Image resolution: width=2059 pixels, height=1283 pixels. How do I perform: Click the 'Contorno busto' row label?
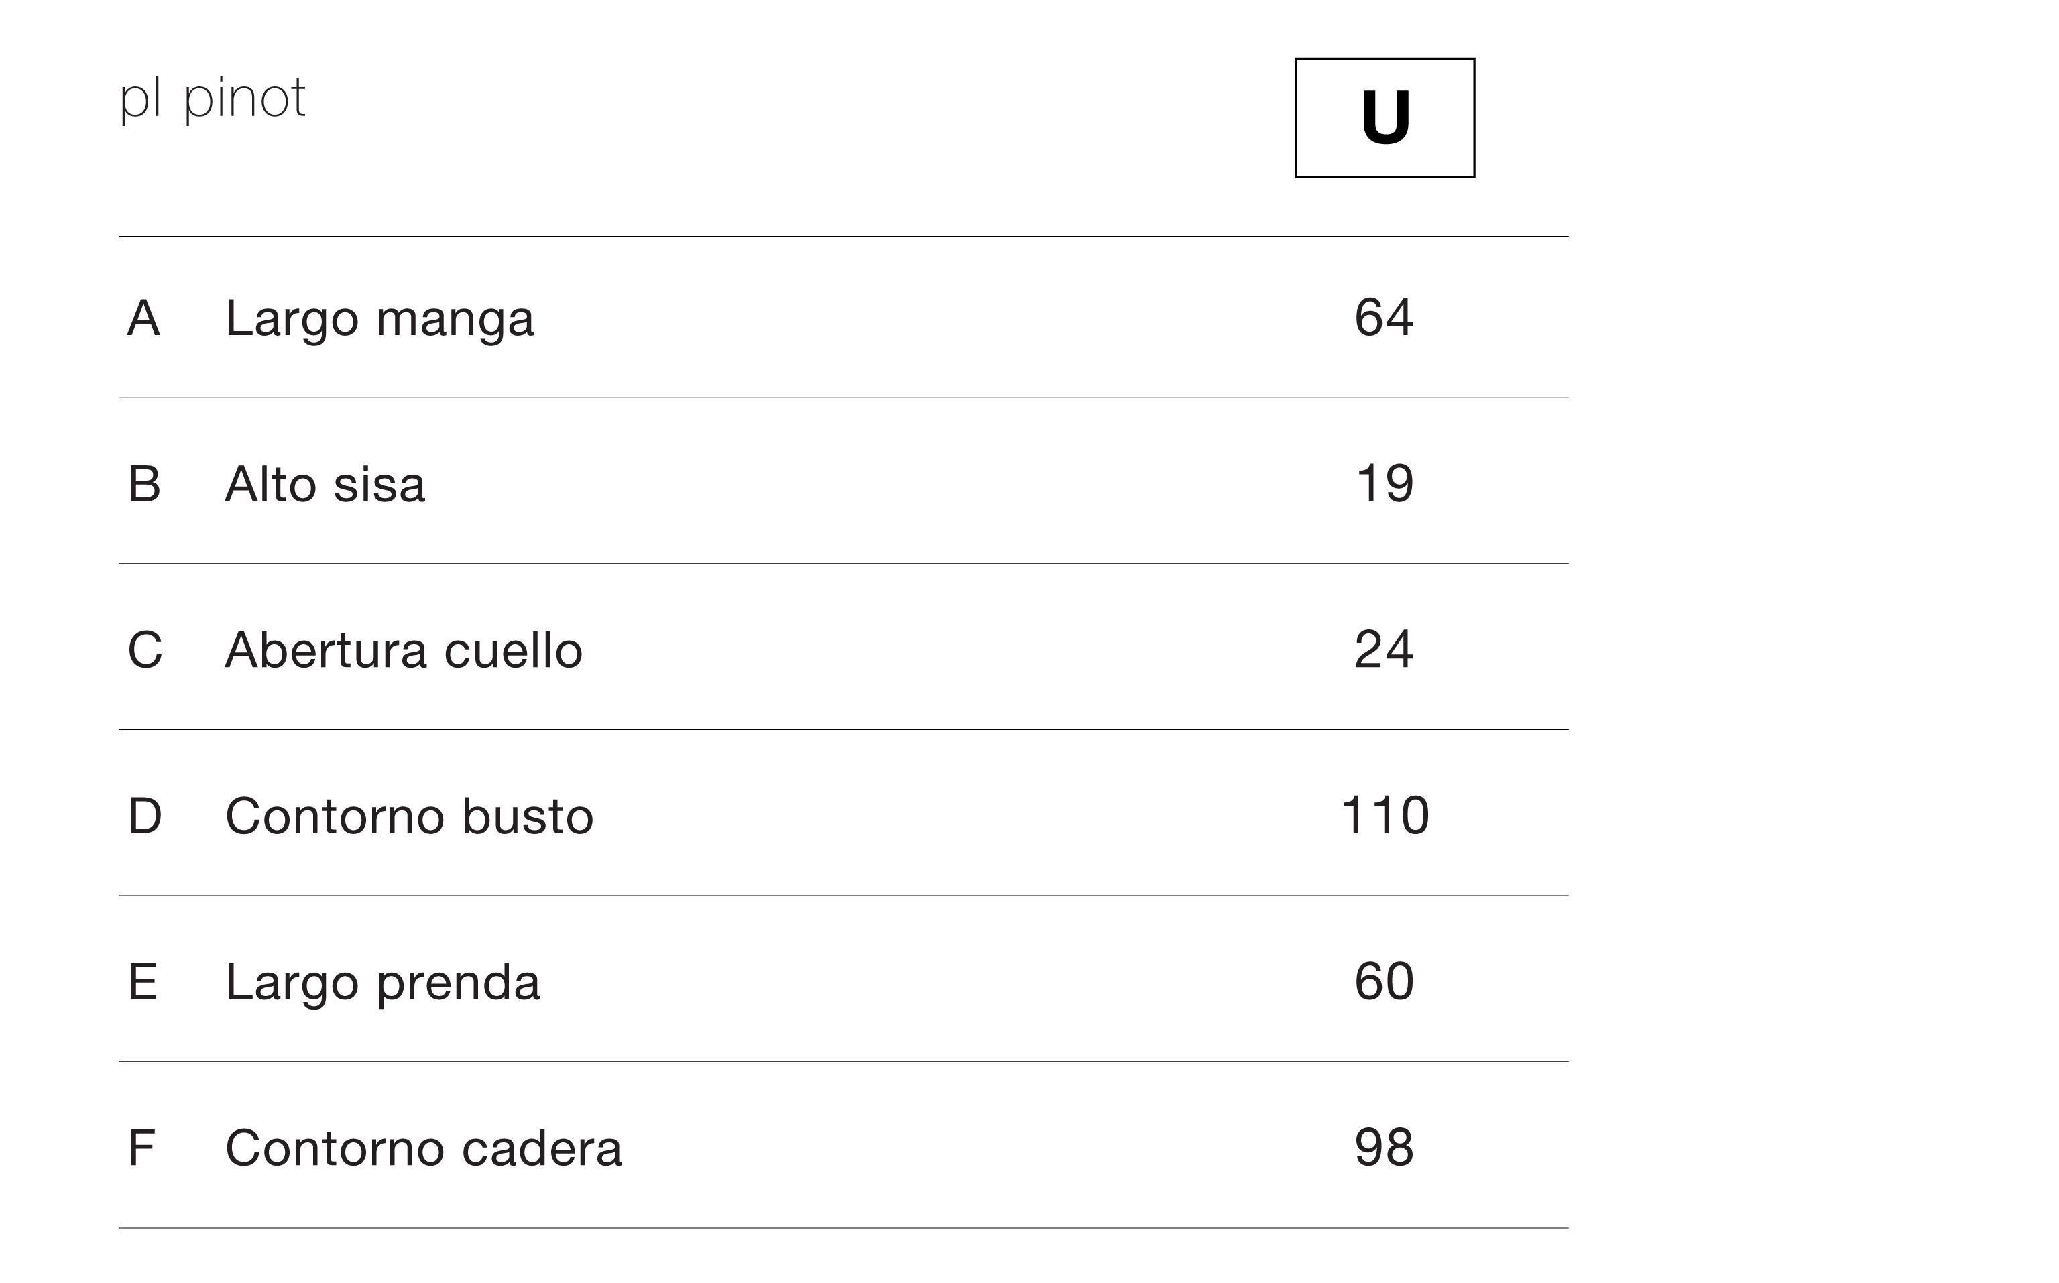(409, 816)
